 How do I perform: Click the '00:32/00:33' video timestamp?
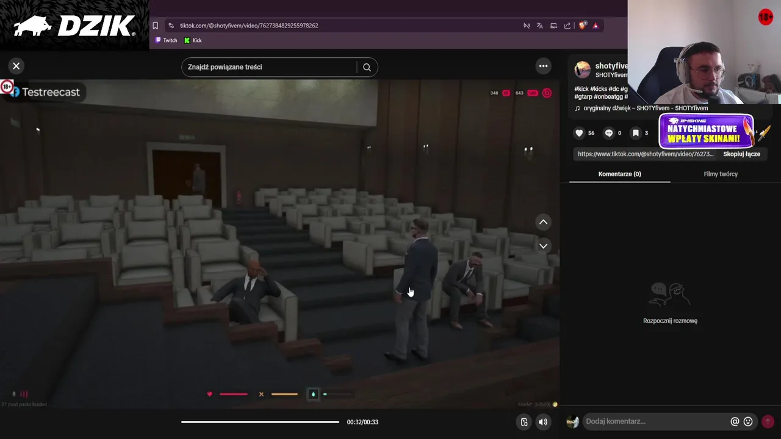click(362, 422)
